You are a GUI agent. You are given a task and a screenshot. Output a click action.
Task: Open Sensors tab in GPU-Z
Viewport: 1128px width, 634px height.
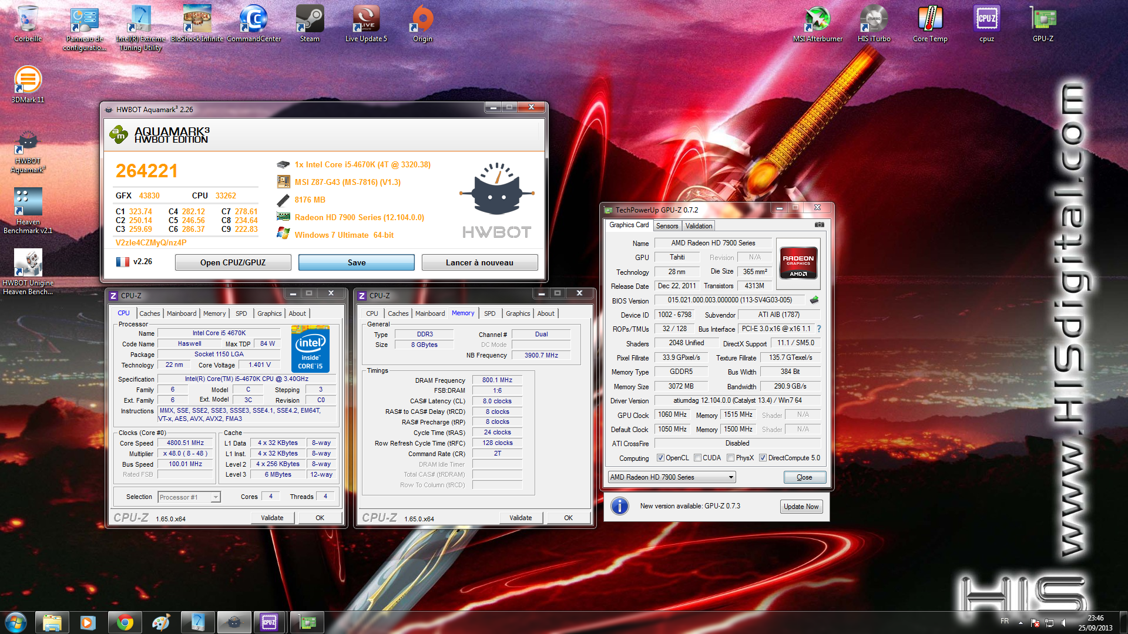coord(667,226)
